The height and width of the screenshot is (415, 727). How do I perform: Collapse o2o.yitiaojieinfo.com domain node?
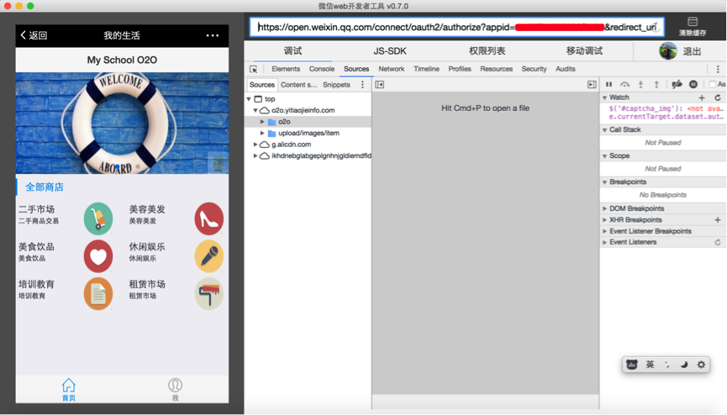click(x=256, y=110)
